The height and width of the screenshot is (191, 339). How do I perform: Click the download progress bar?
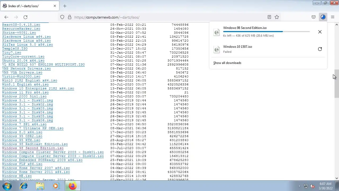tap(266, 32)
